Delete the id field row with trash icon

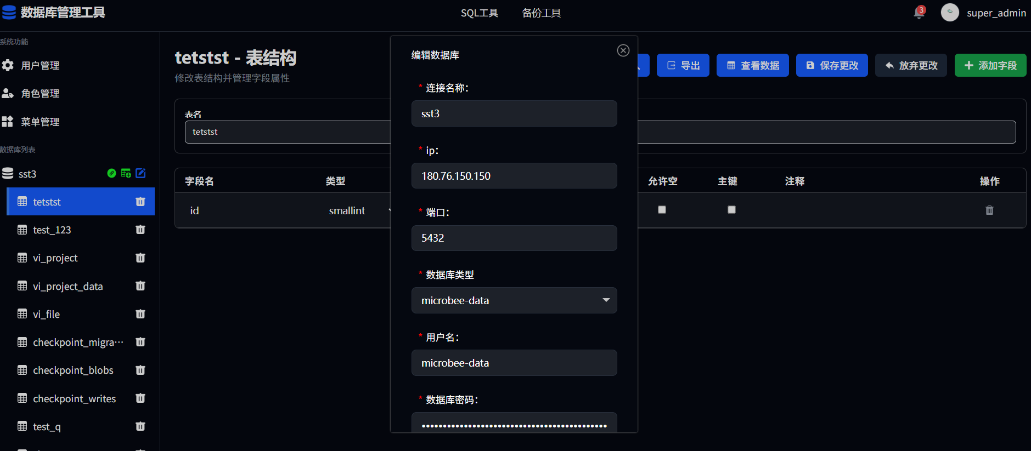coord(989,210)
